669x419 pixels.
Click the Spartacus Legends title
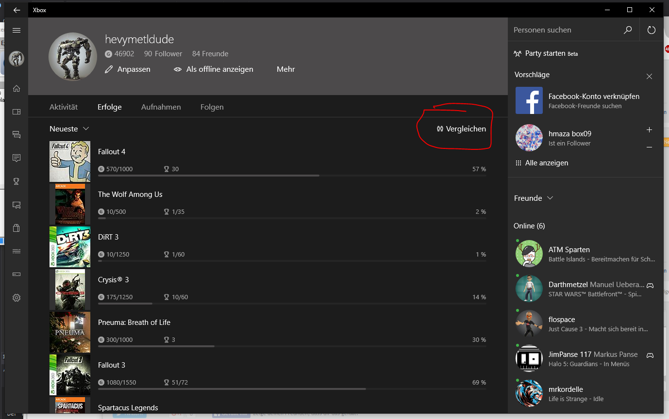128,408
